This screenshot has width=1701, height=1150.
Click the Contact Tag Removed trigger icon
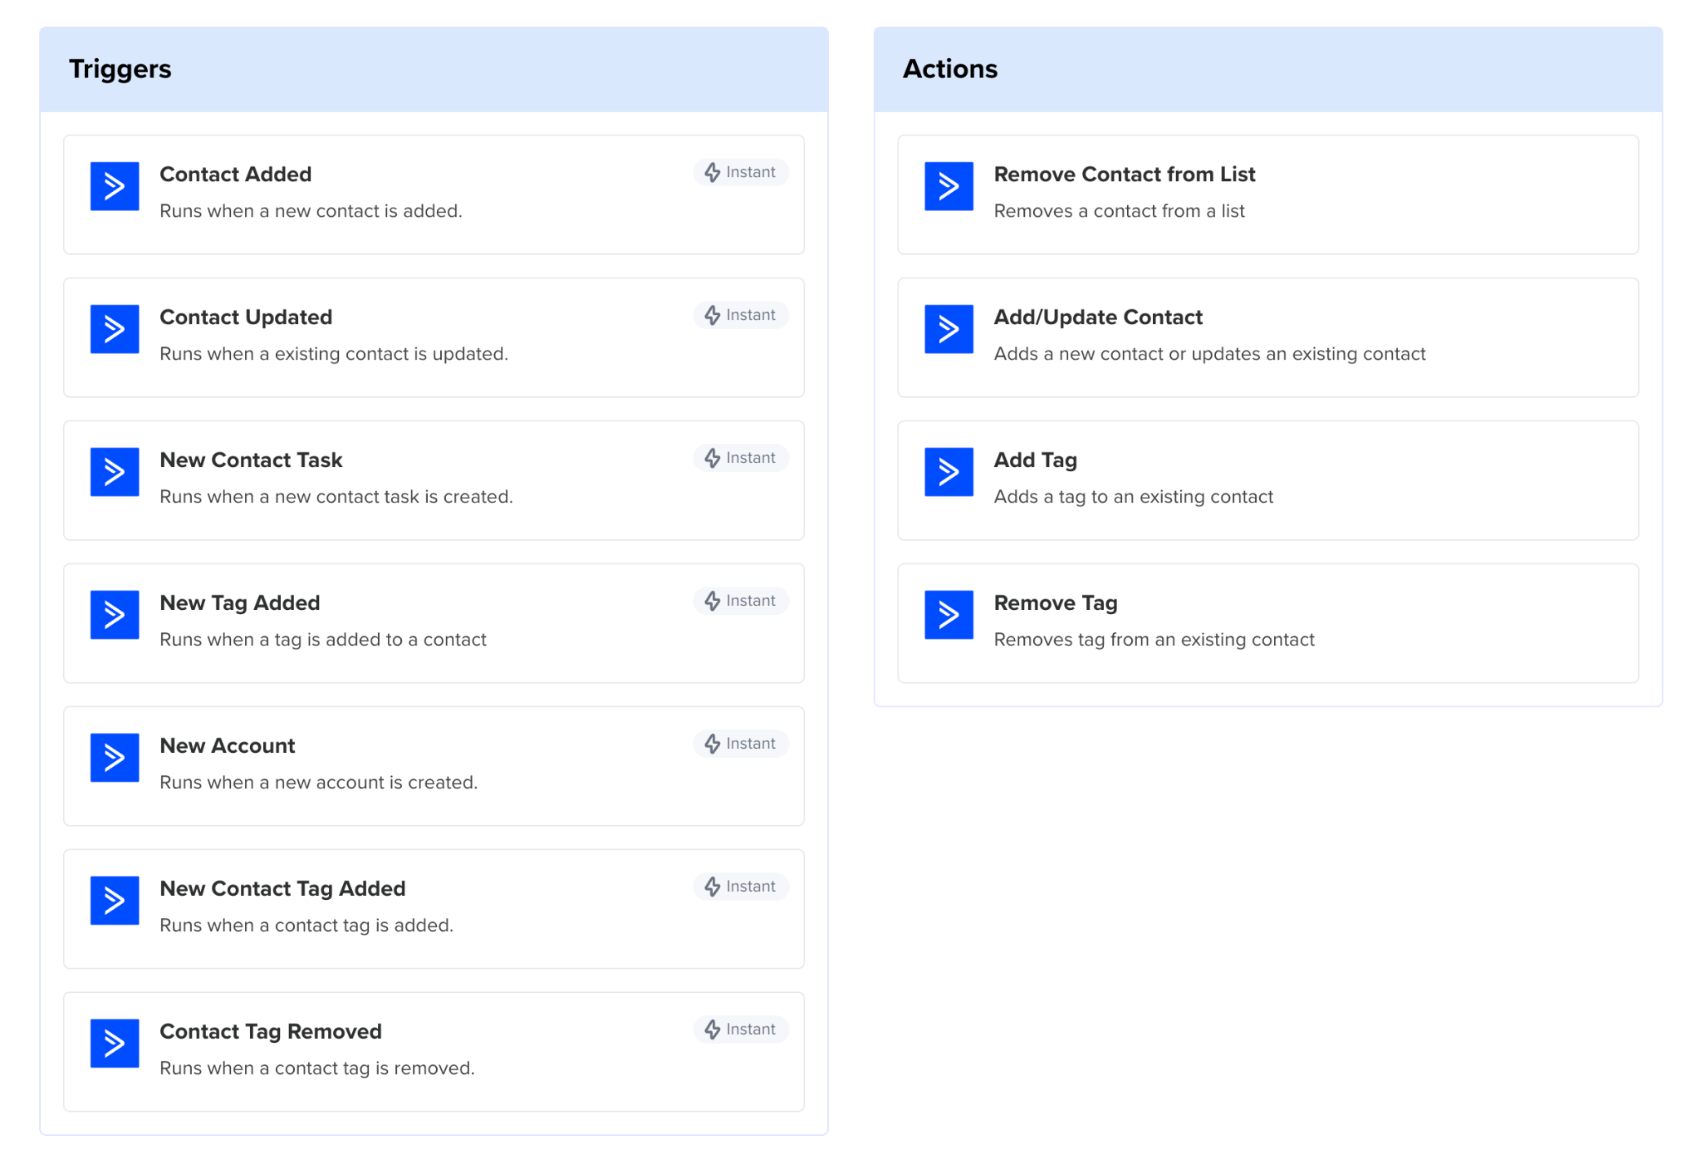click(114, 1044)
